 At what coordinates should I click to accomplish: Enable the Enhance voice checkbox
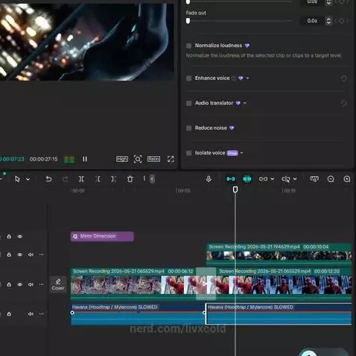tap(188, 78)
